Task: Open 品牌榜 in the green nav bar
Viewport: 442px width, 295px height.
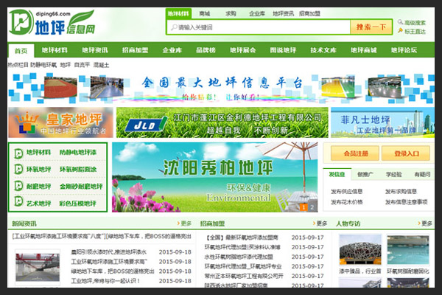Action: (x=206, y=50)
